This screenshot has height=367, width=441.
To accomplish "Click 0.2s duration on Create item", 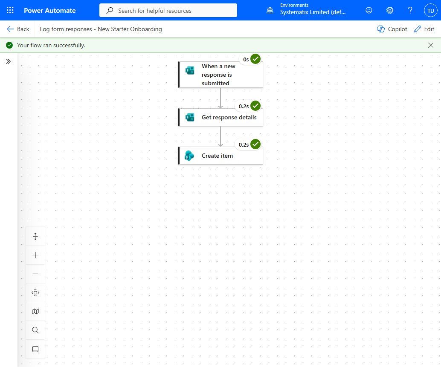I will pyautogui.click(x=244, y=145).
